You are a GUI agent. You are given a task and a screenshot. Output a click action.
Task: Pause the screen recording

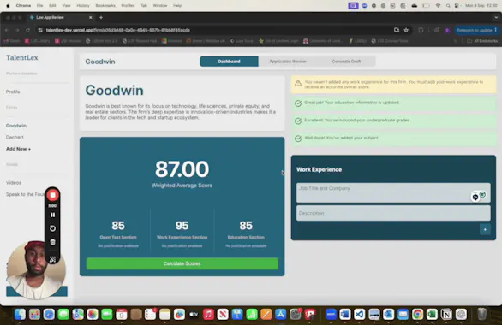point(52,215)
